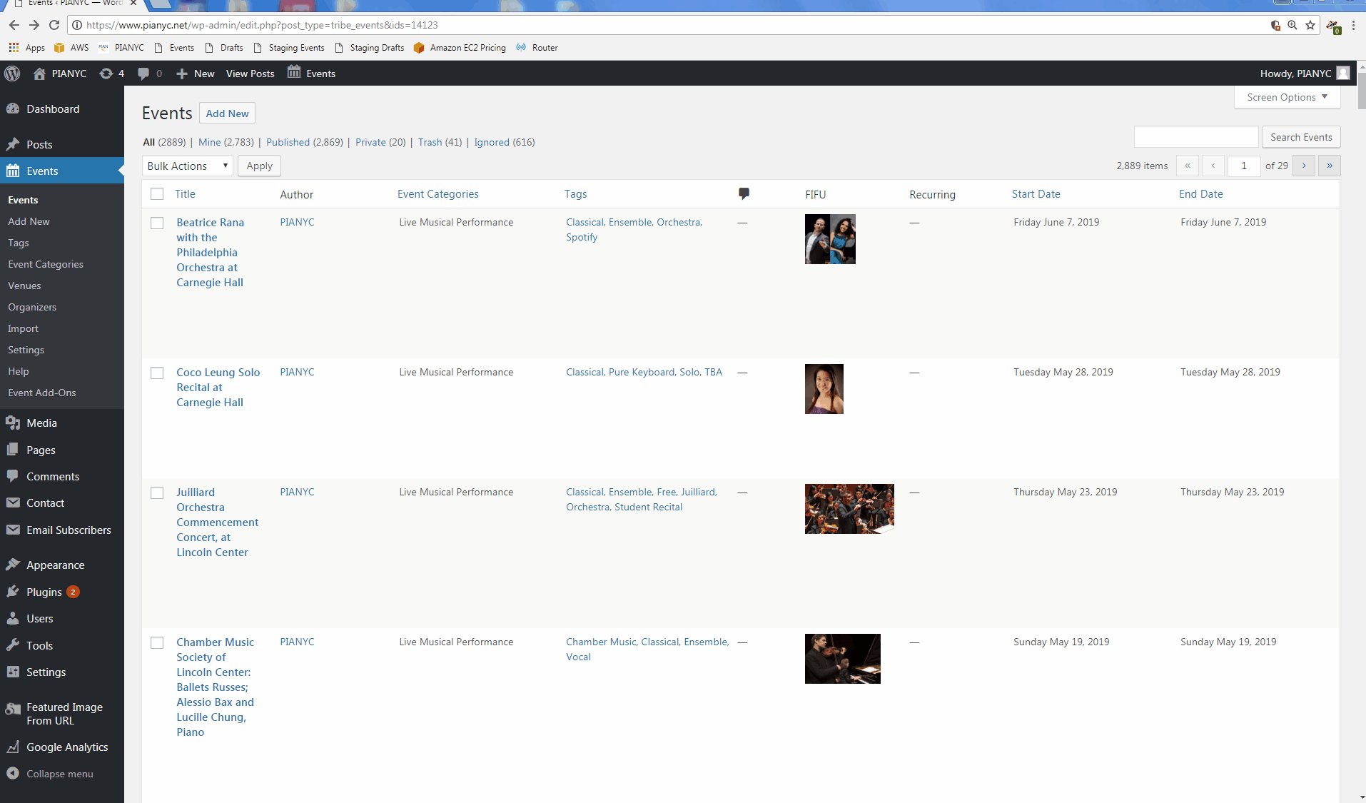The width and height of the screenshot is (1366, 803).
Task: Select the Coco Leung Solo Recital checkbox
Action: pyautogui.click(x=157, y=373)
